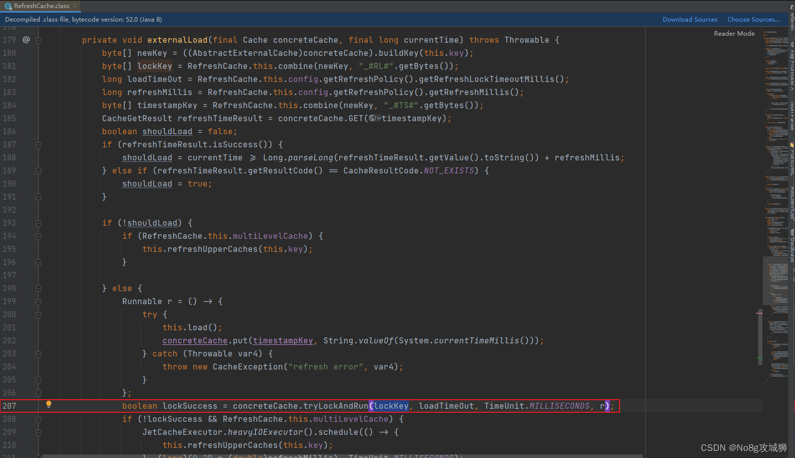Click the decompiled .class file notice text
Screen dimensions: 795x458
tap(83, 20)
